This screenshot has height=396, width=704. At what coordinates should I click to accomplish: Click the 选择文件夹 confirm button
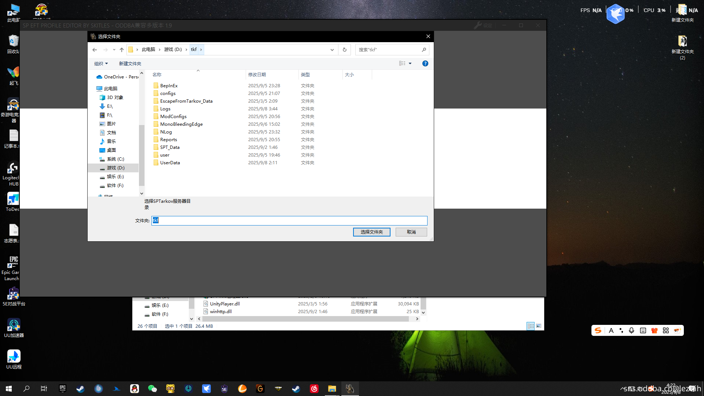371,232
